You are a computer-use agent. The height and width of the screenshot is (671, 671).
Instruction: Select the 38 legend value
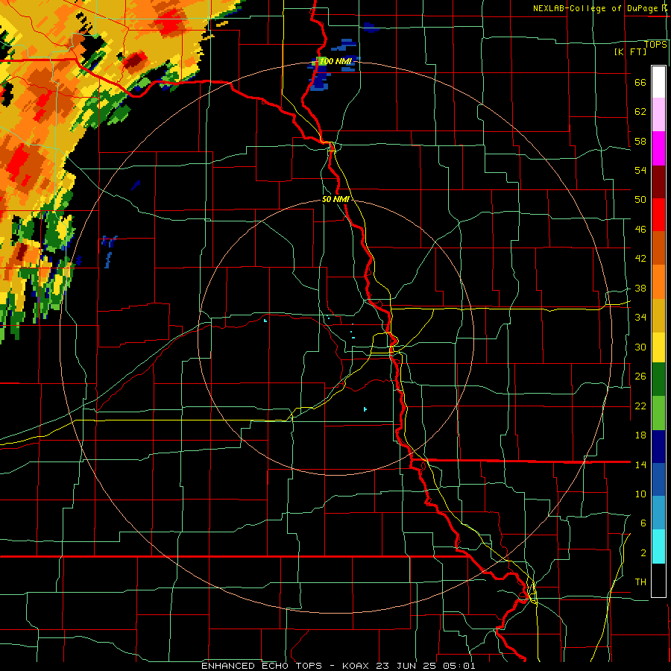click(640, 289)
